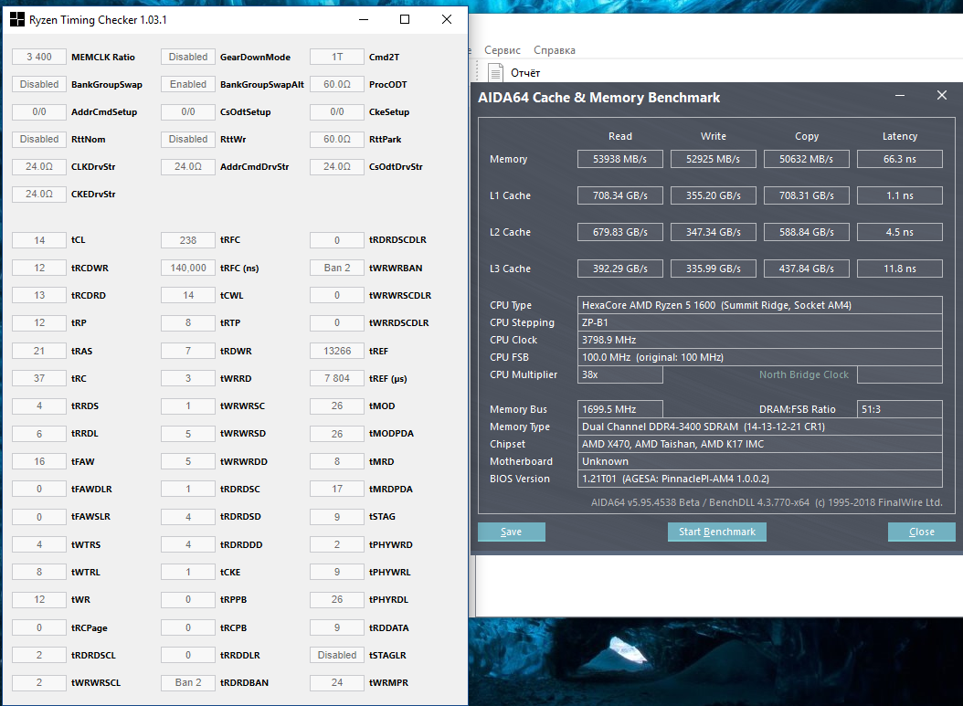Click the MEMCLK Ratio value 3 400
963x706 pixels.
39,58
